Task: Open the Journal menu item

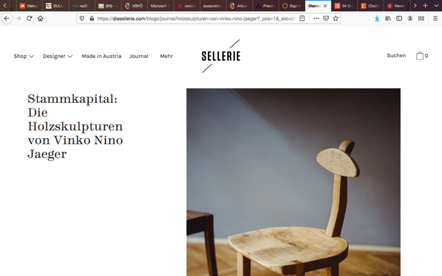Action: pyautogui.click(x=139, y=56)
